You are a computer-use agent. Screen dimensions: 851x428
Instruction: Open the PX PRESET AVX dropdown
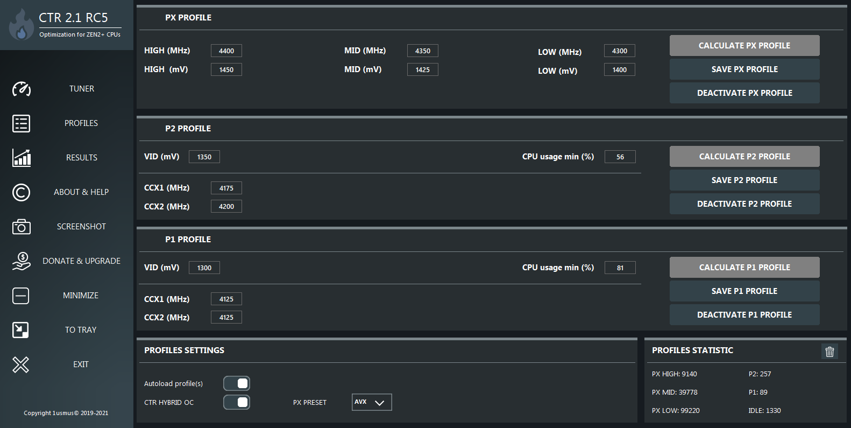pyautogui.click(x=372, y=402)
